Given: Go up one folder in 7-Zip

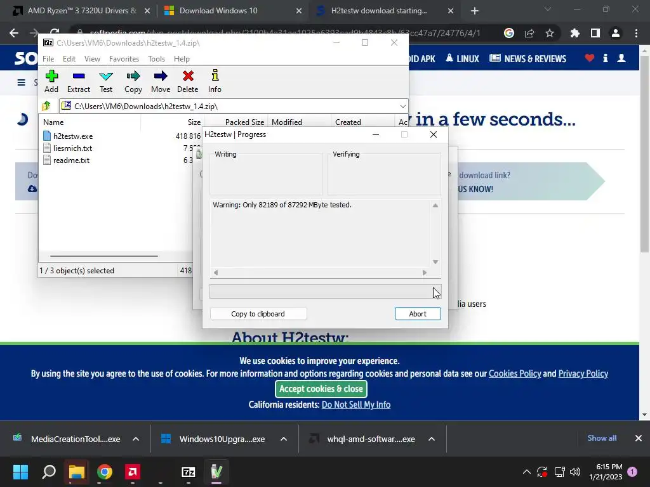Looking at the screenshot, I should click(x=46, y=106).
